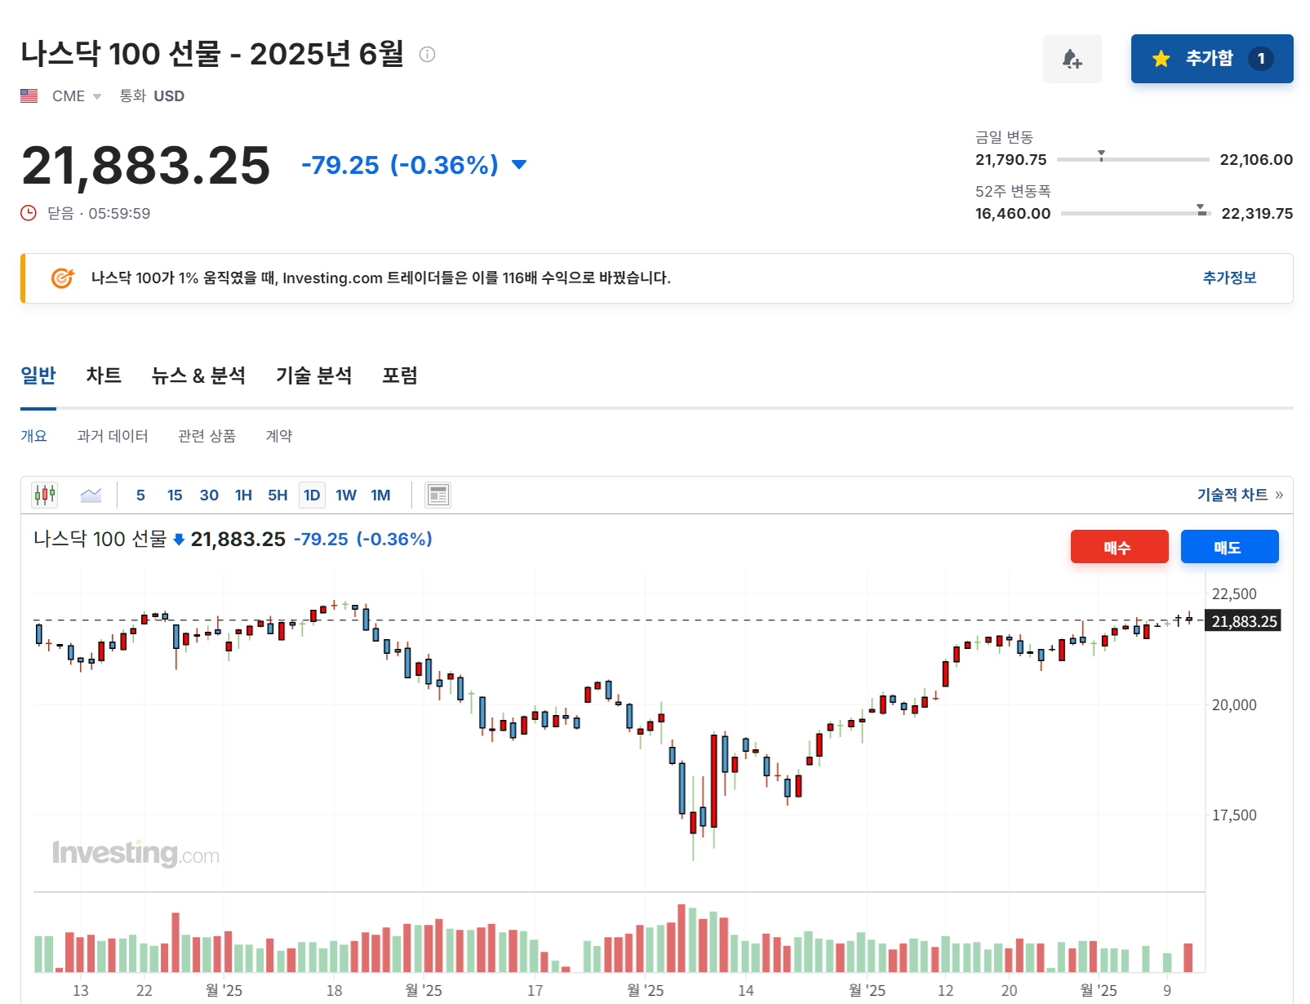1310x1004 pixels.
Task: Open the price change dropdown arrow next to -0.36%
Action: pyautogui.click(x=519, y=164)
